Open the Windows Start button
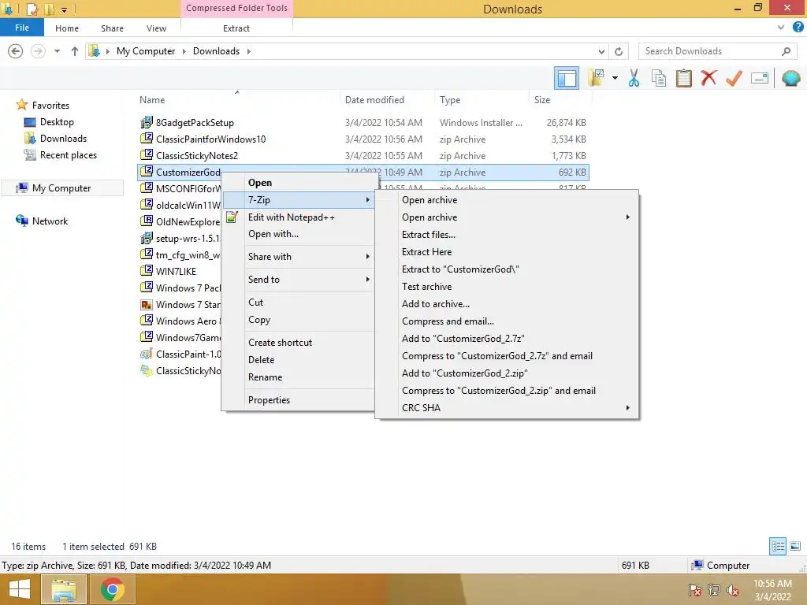The height and width of the screenshot is (605, 807). click(x=19, y=589)
